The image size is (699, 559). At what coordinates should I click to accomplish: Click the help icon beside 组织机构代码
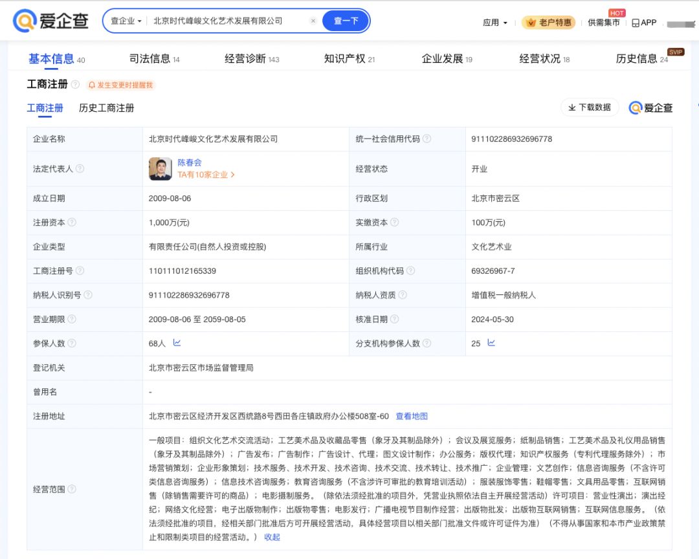pyautogui.click(x=410, y=270)
